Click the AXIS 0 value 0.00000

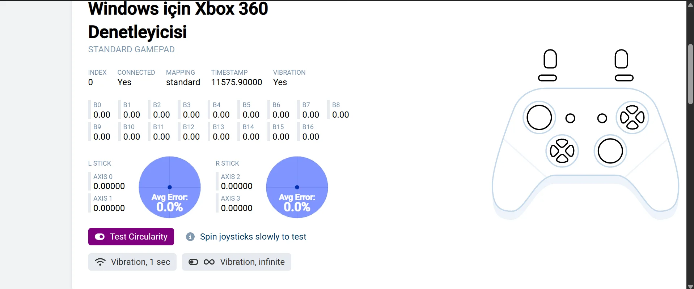[109, 186]
